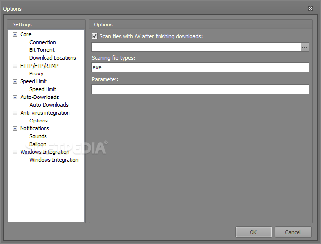Click the Cancel button
321x244 pixels.
pos(293,232)
